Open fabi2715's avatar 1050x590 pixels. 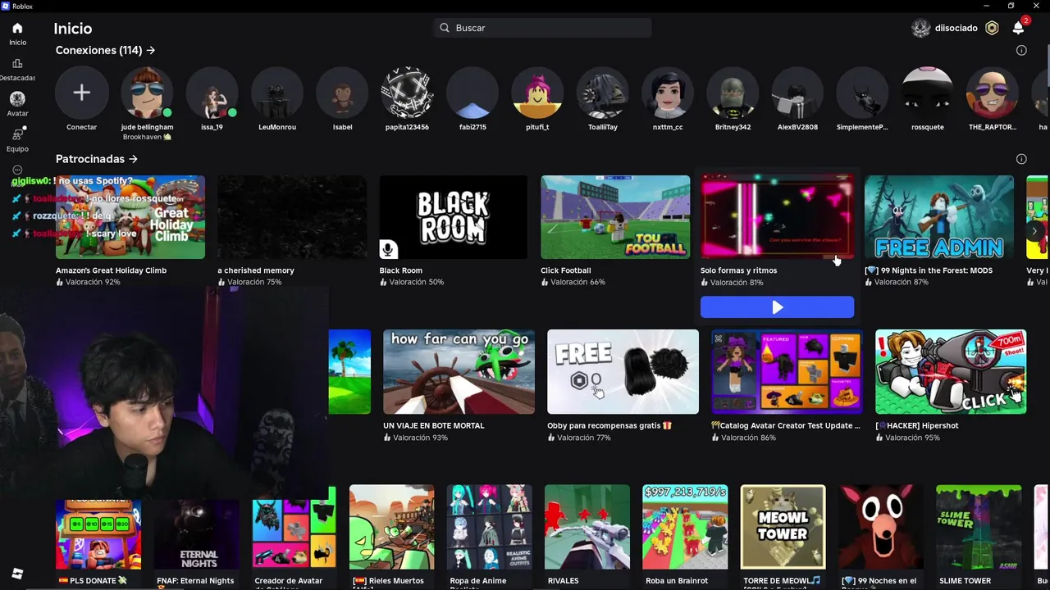pos(472,93)
